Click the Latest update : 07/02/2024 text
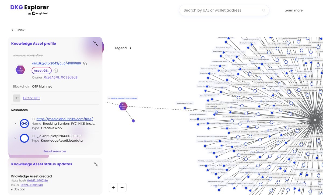Viewport: 323px width, 195px height. point(28,55)
